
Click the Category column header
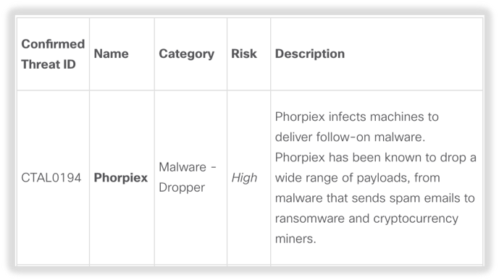pyautogui.click(x=186, y=54)
